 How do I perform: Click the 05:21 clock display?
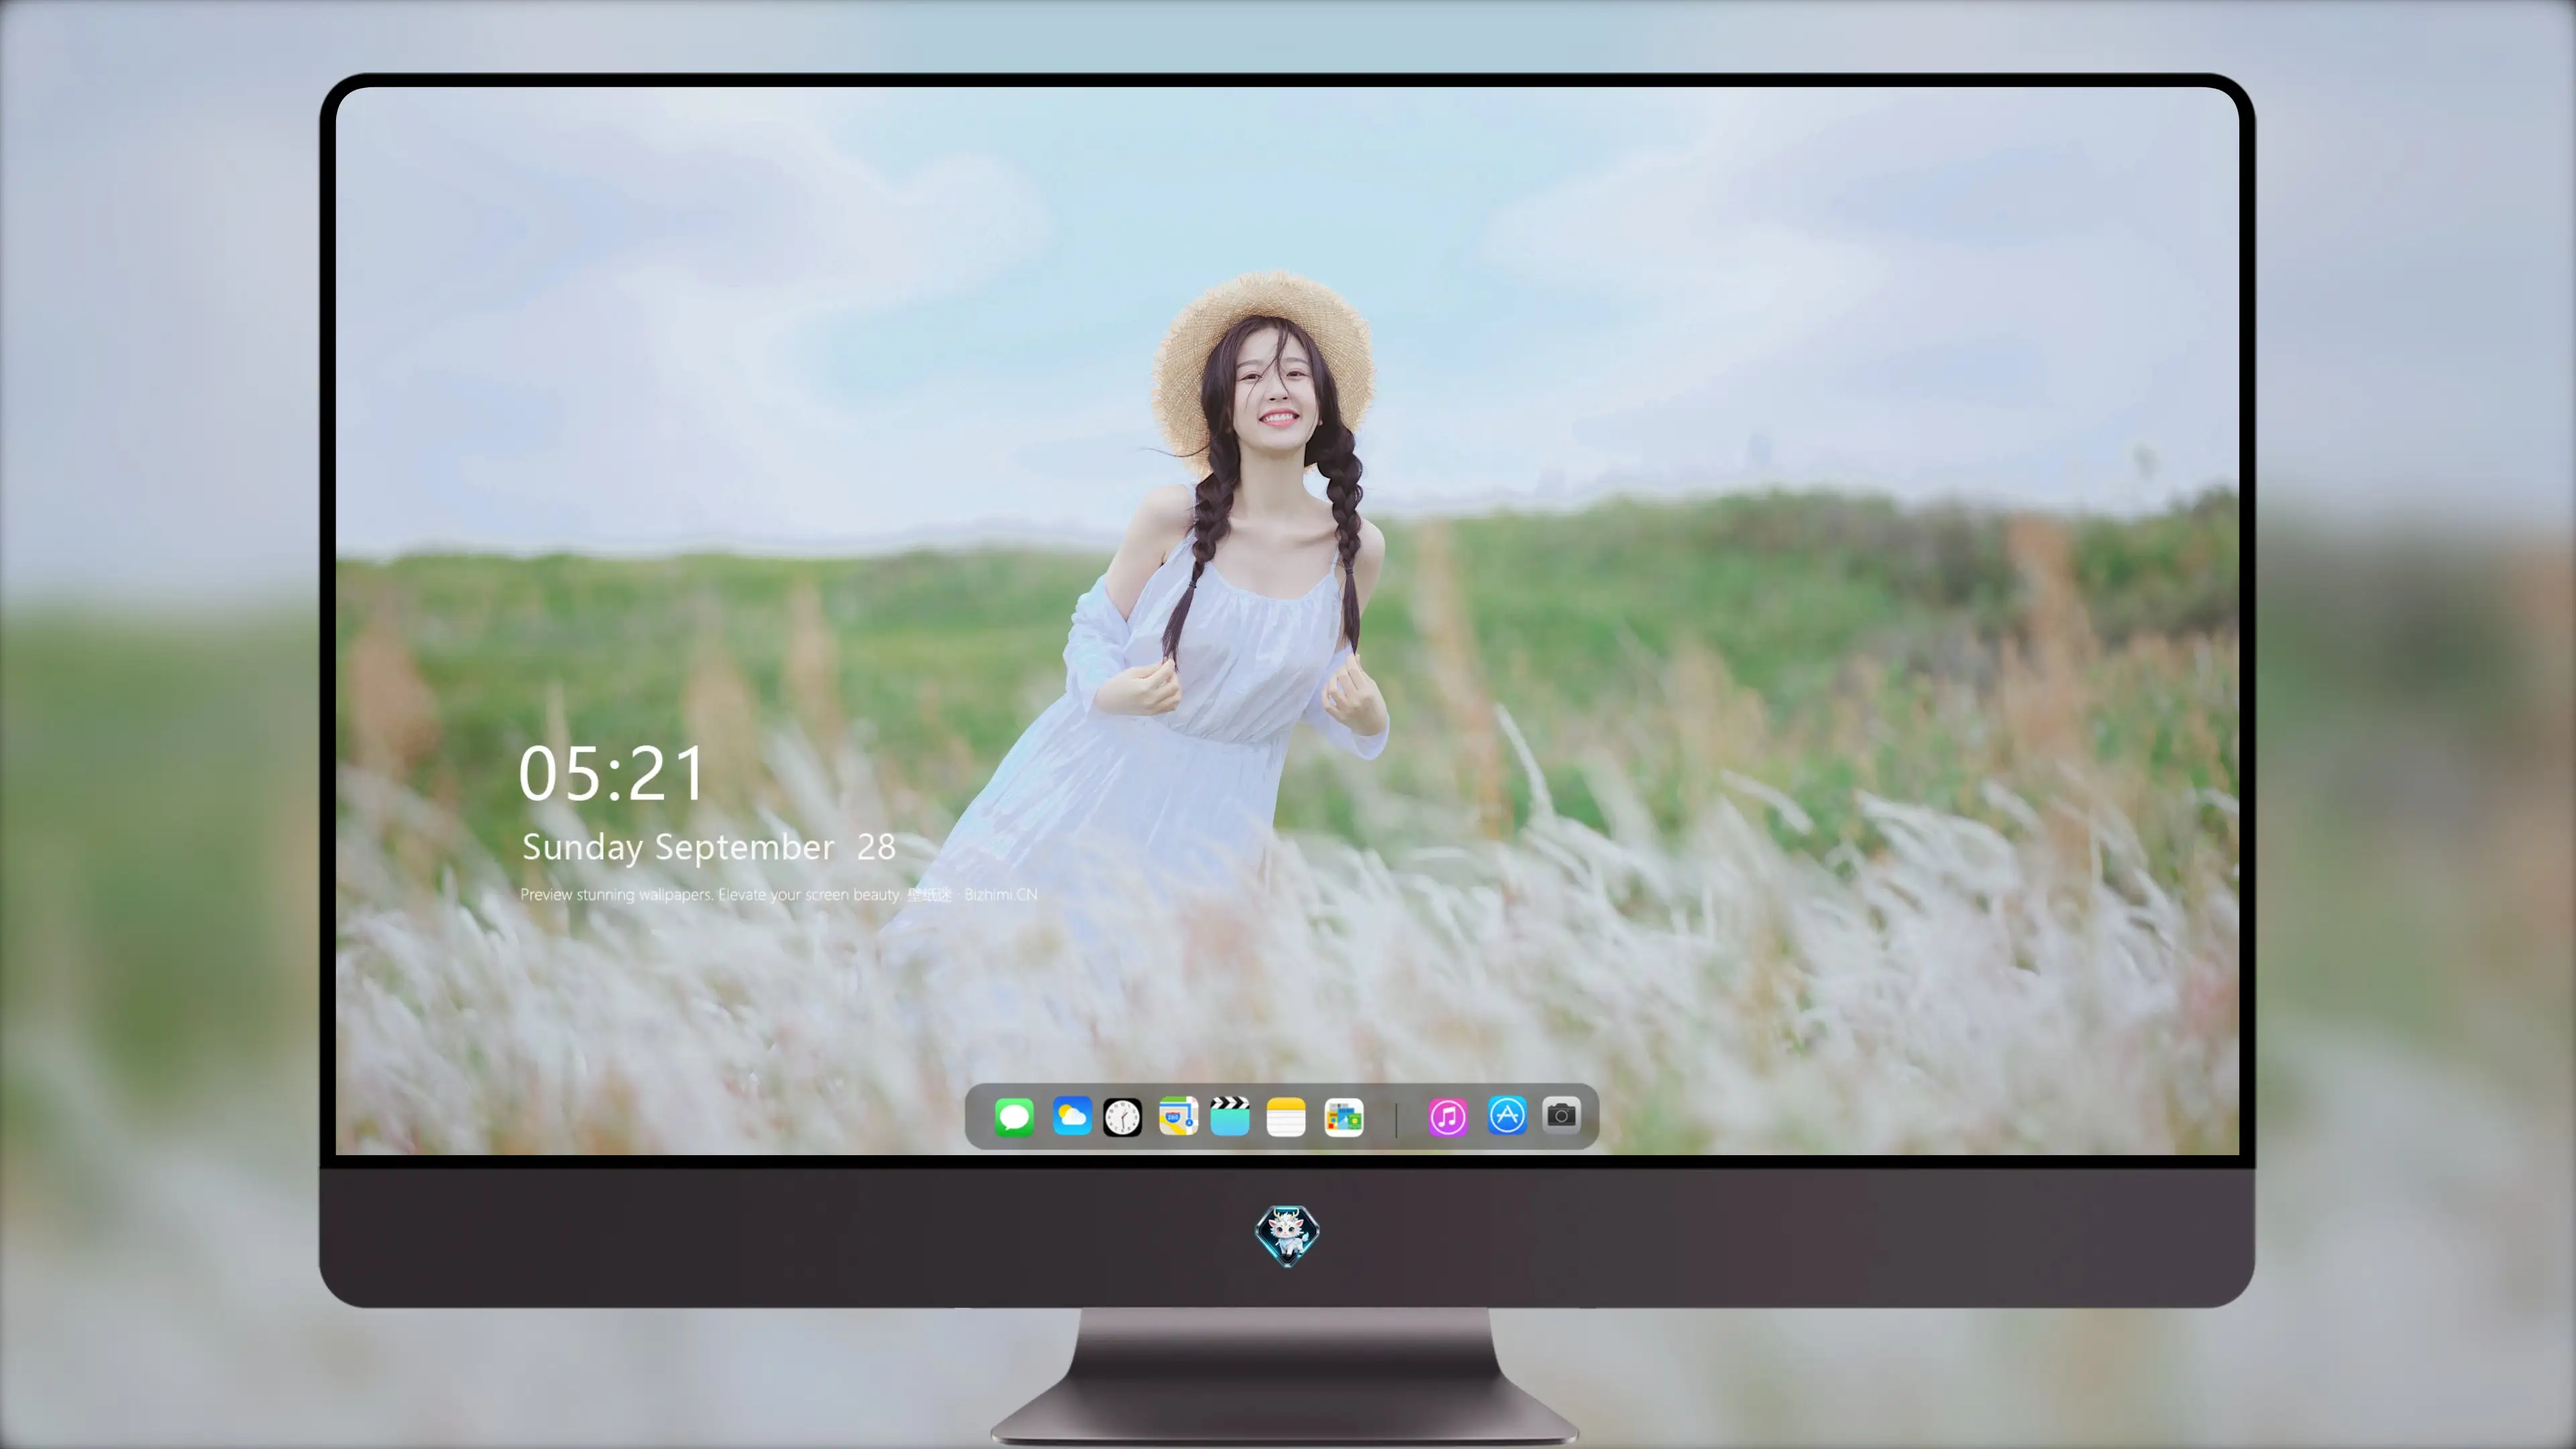pos(612,774)
